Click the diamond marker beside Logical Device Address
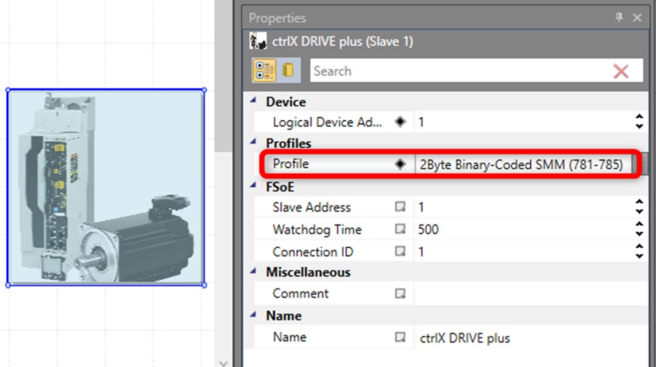This screenshot has width=656, height=367. [x=400, y=123]
